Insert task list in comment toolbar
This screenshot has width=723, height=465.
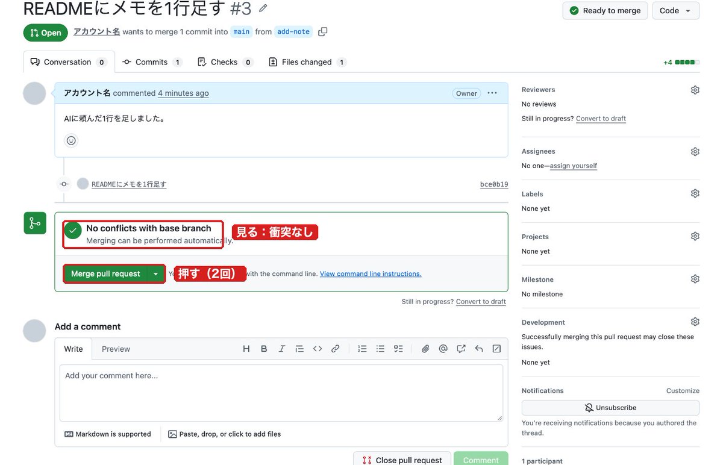point(398,349)
